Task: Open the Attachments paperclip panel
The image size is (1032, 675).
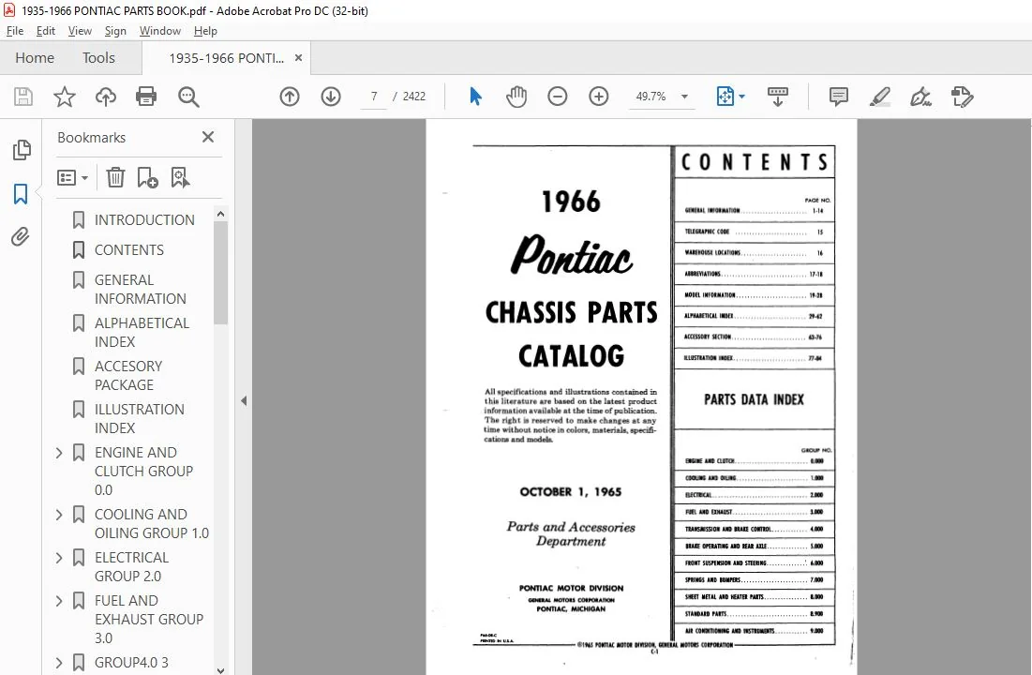Action: (x=21, y=237)
